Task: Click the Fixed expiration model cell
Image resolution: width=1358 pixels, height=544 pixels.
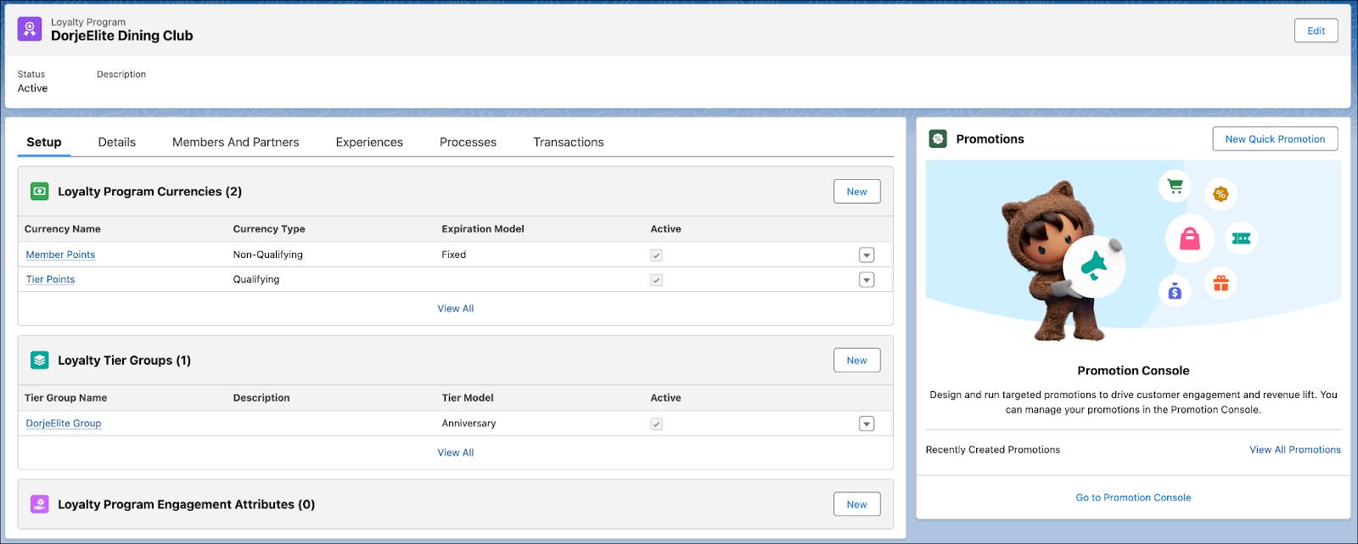Action: point(454,255)
